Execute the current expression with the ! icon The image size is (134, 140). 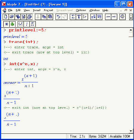[x=27, y=24]
